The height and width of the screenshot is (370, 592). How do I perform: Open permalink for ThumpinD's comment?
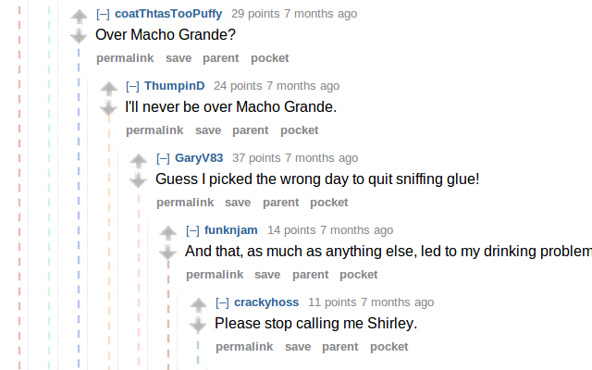(x=154, y=130)
